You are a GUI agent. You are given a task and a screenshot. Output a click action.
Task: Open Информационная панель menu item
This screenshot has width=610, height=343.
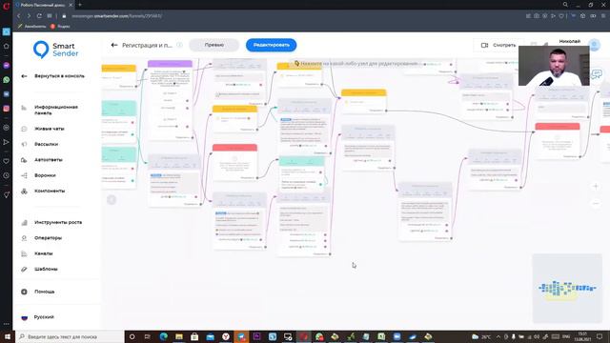click(56, 110)
